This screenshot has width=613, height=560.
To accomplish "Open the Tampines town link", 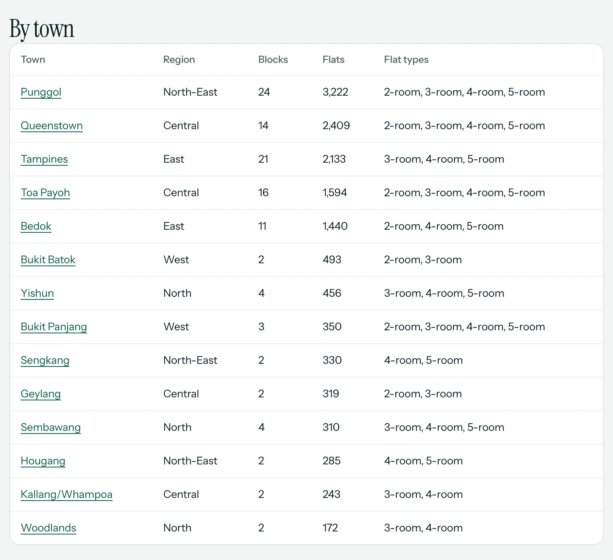I will tap(44, 159).
